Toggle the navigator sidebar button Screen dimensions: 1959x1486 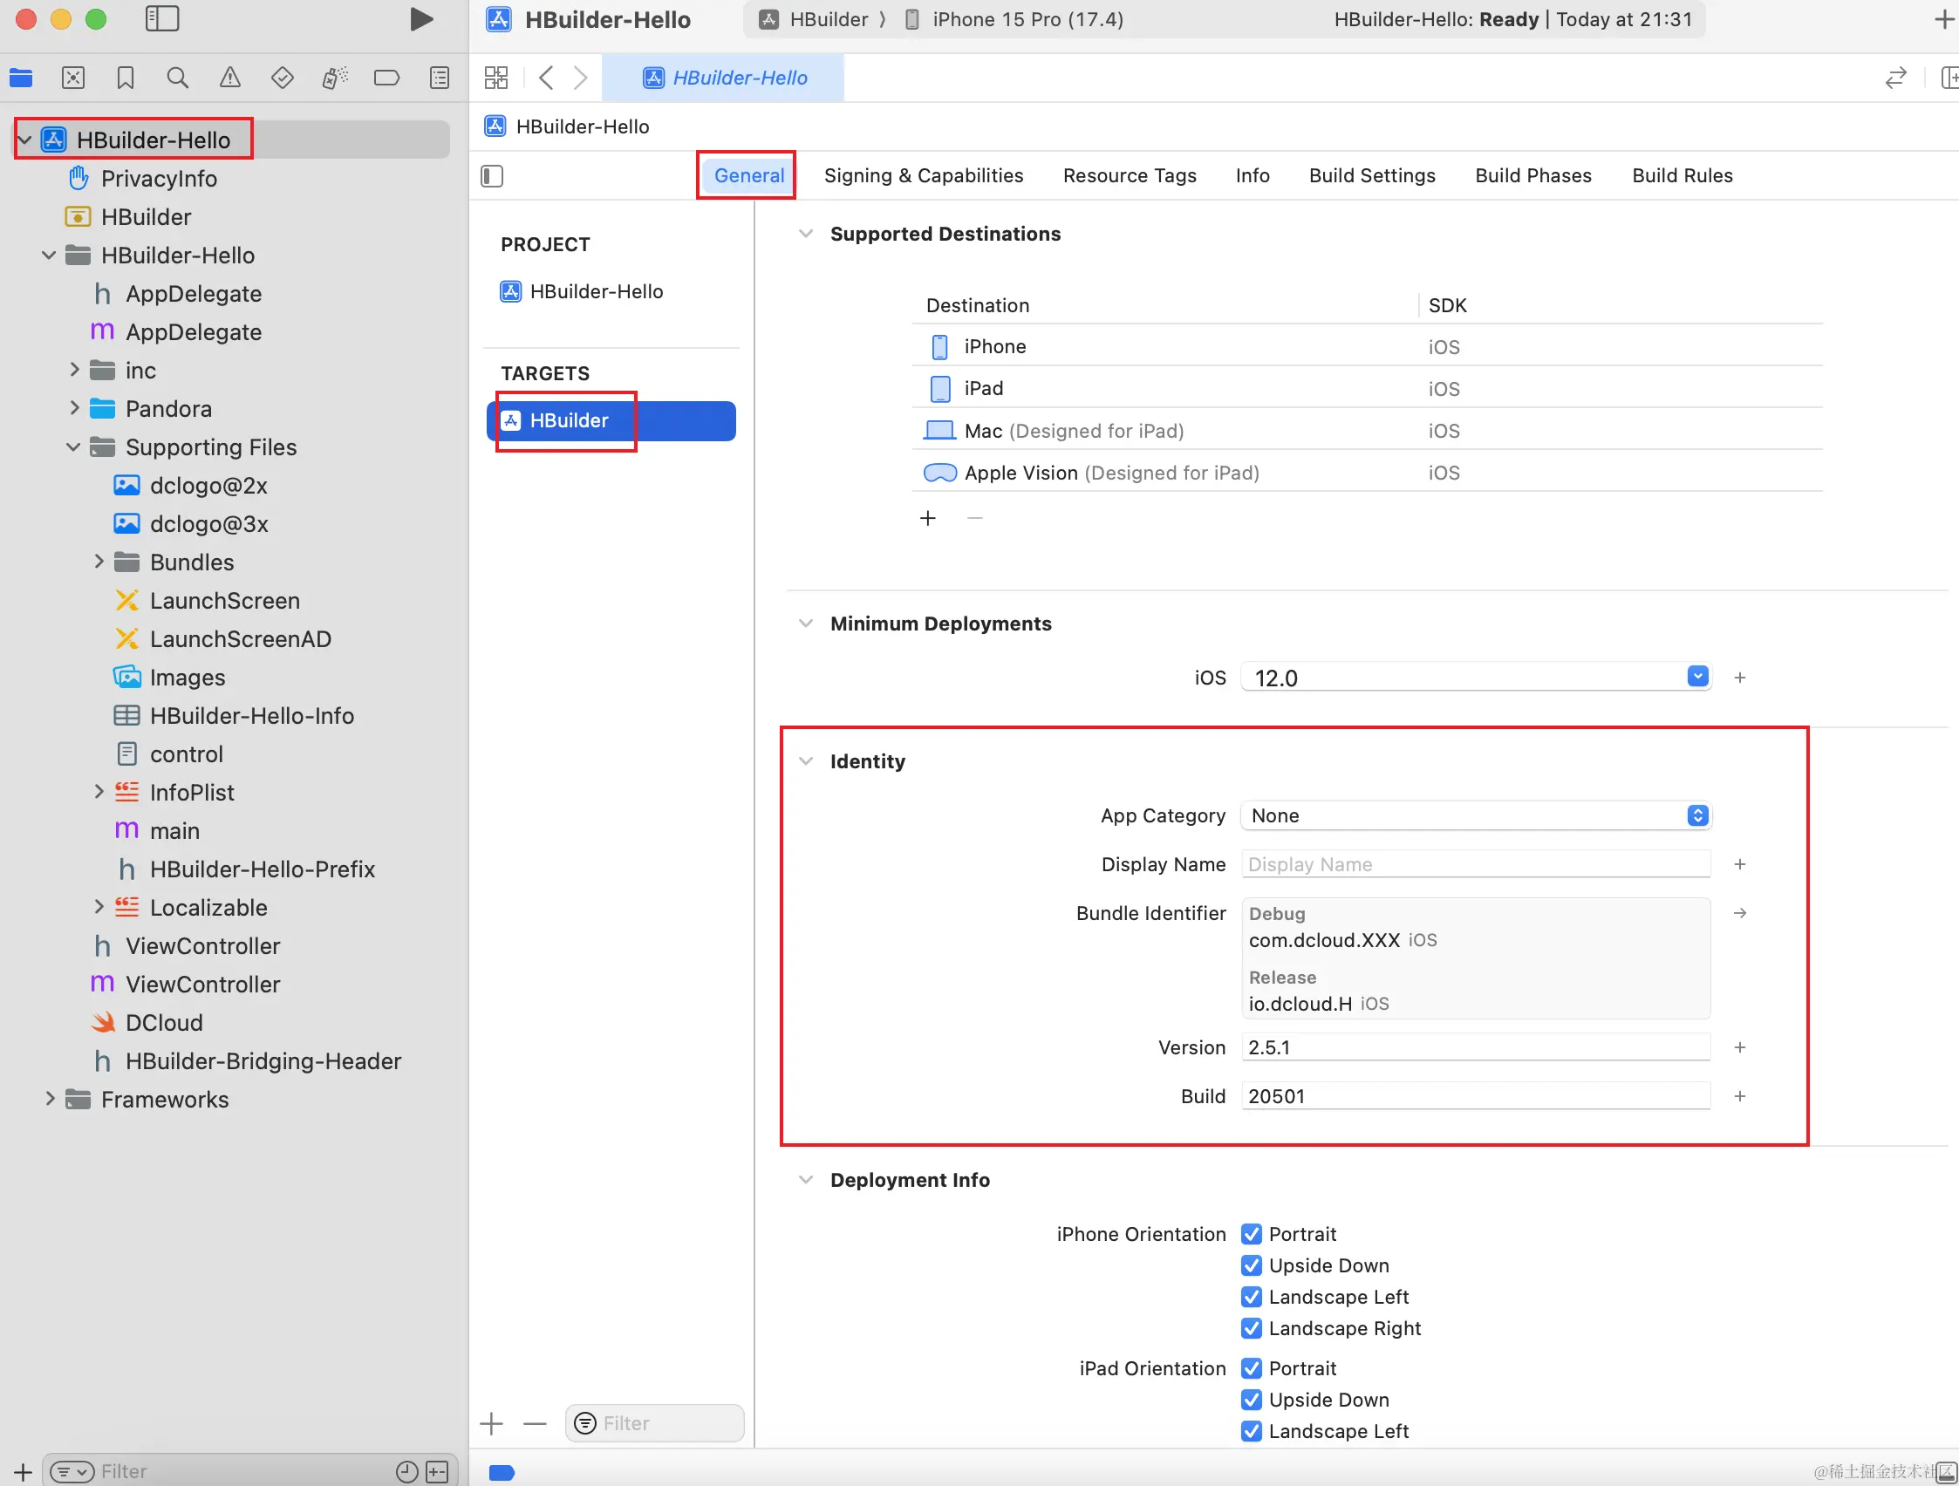[x=162, y=19]
